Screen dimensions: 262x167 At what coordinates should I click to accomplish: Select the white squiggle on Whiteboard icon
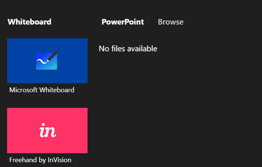(42, 61)
